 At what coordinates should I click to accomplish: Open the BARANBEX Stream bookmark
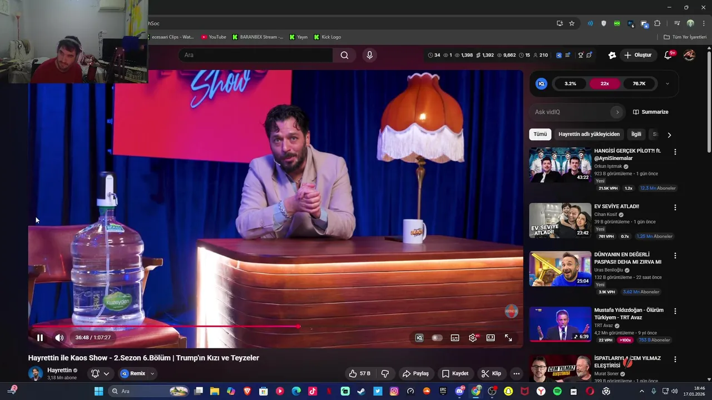click(258, 37)
